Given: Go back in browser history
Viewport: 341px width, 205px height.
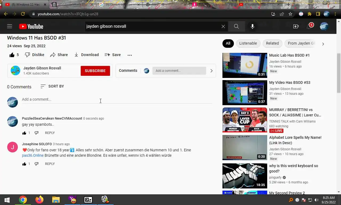Looking at the screenshot, I should [6, 14].
